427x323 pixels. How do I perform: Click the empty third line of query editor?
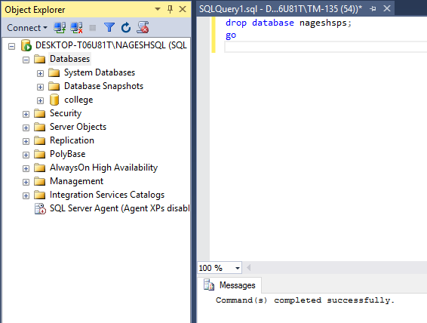click(x=325, y=47)
